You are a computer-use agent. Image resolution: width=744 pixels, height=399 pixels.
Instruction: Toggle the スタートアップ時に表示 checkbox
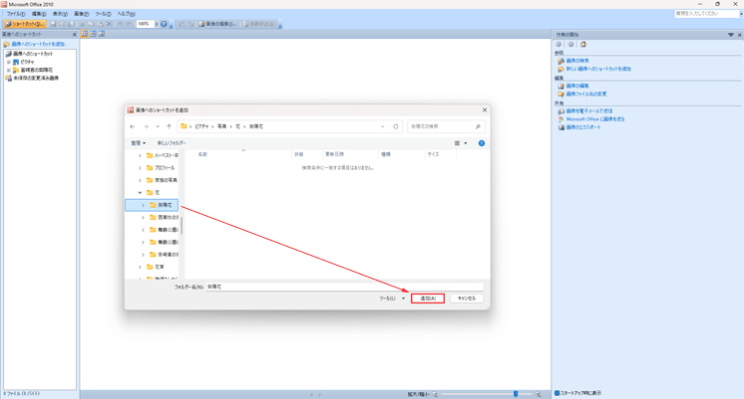pyautogui.click(x=557, y=393)
